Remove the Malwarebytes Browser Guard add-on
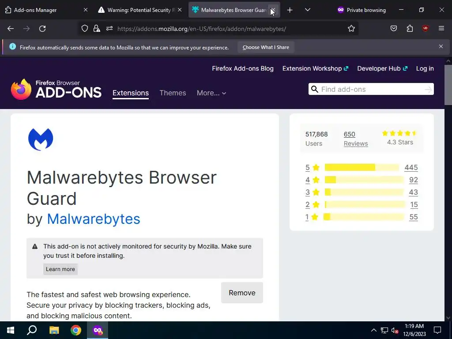The height and width of the screenshot is (339, 452). [242, 293]
